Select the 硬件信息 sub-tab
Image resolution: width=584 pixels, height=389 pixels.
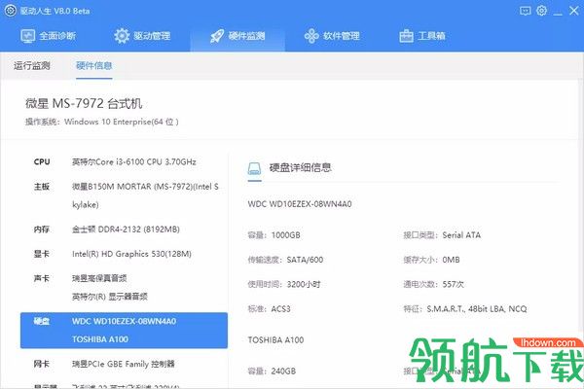point(93,65)
